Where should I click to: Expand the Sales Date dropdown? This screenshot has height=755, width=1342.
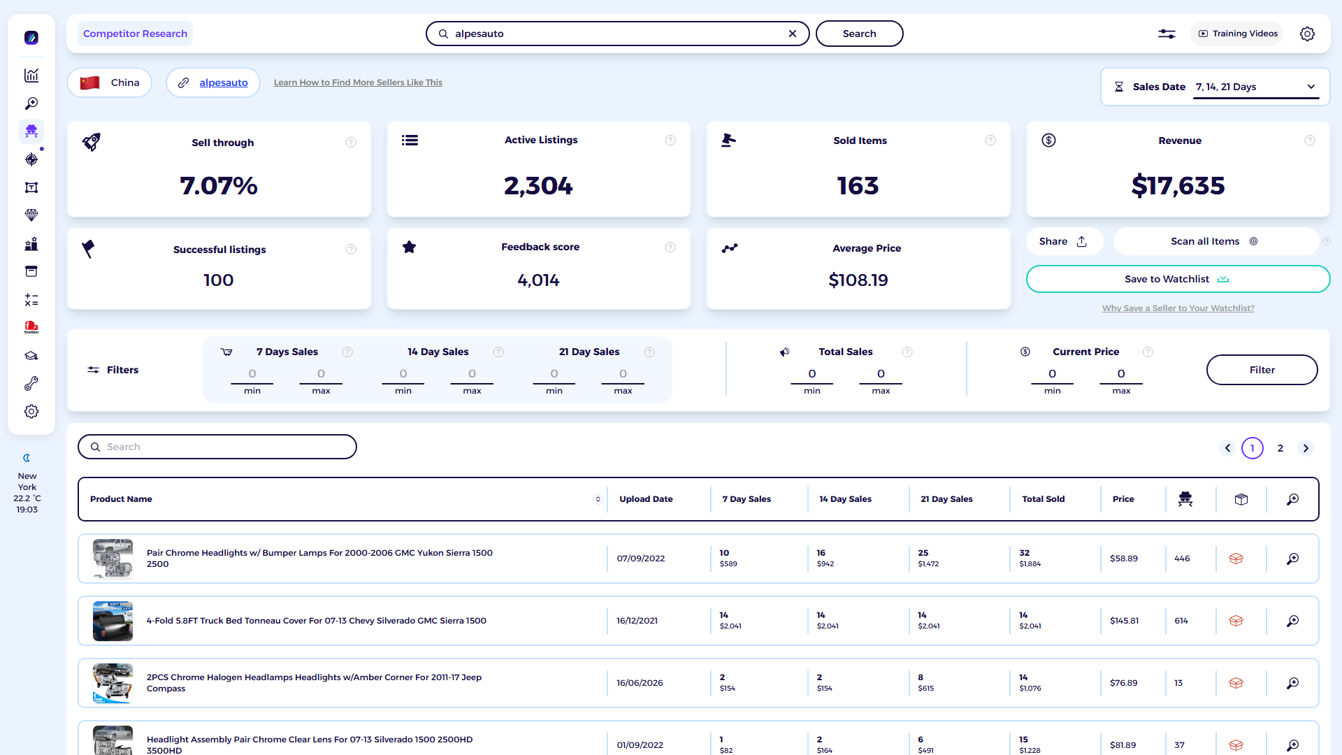coord(1256,87)
